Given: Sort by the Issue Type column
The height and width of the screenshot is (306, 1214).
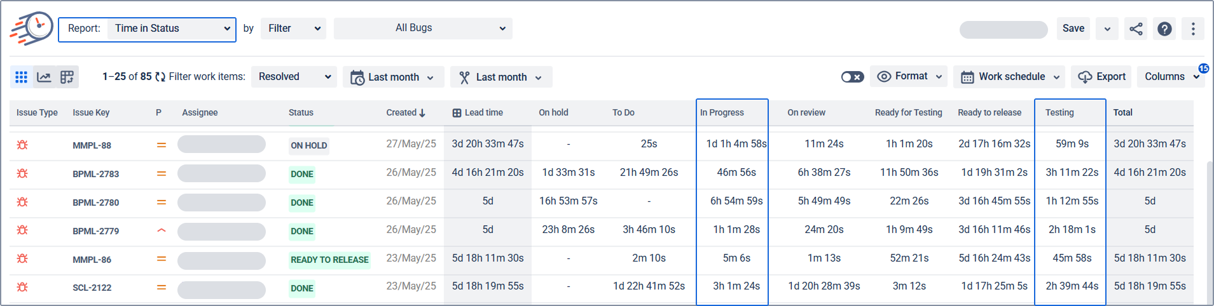Looking at the screenshot, I should 37,112.
